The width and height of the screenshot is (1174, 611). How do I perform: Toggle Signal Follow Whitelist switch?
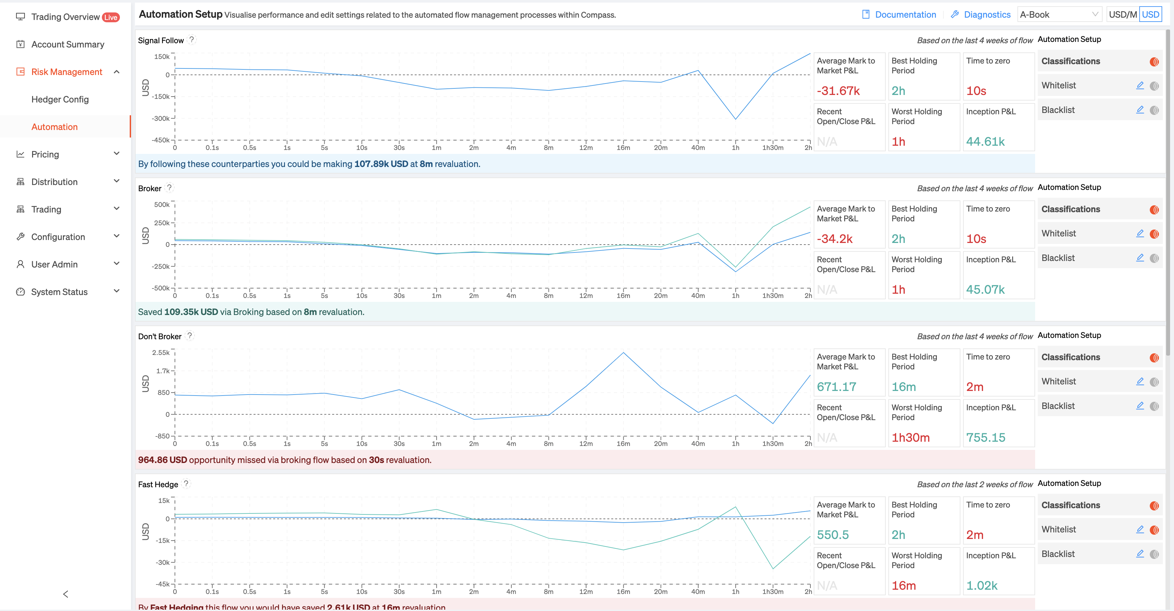1154,86
